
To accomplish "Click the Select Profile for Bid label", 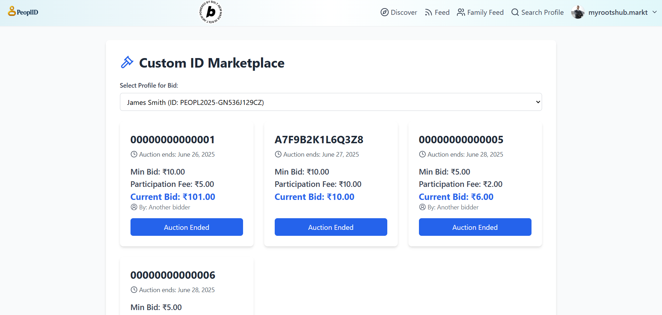I will click(149, 86).
